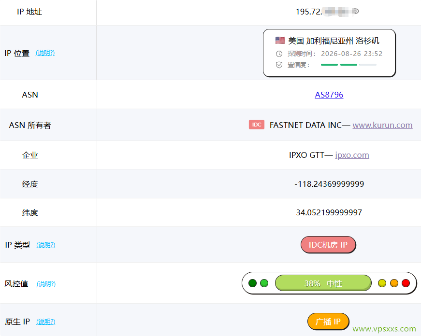This screenshot has height=336, width=421.
Task: Click the 纬度 row label
Action: pos(30,212)
